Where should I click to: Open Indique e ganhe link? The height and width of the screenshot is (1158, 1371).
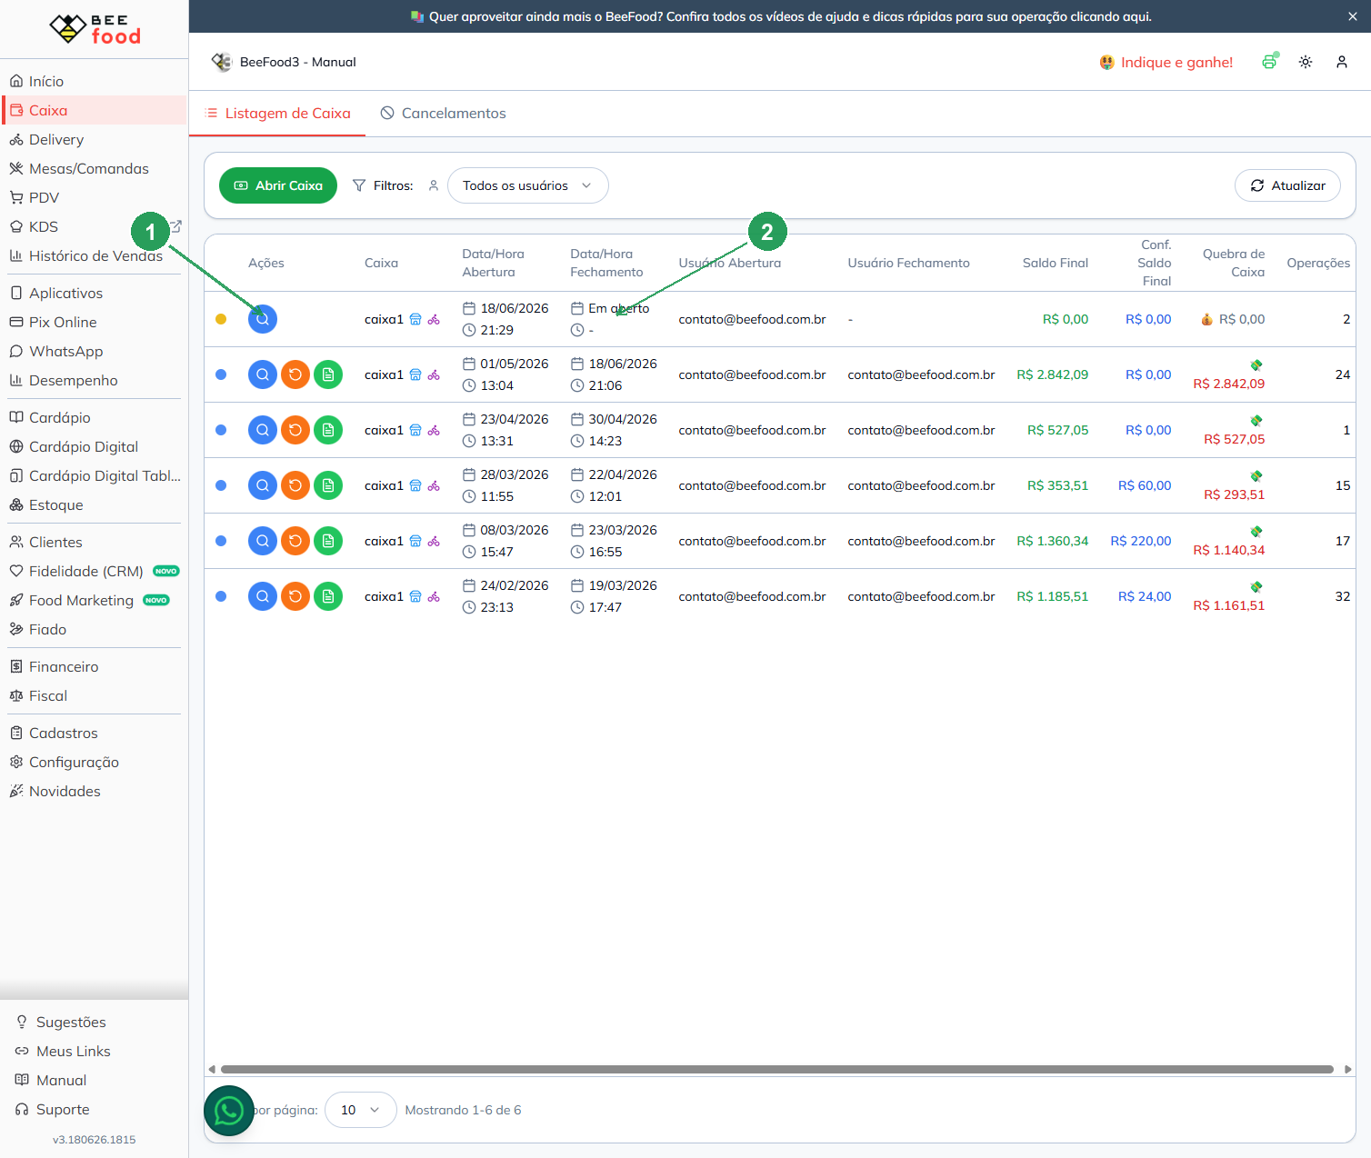1166,62
